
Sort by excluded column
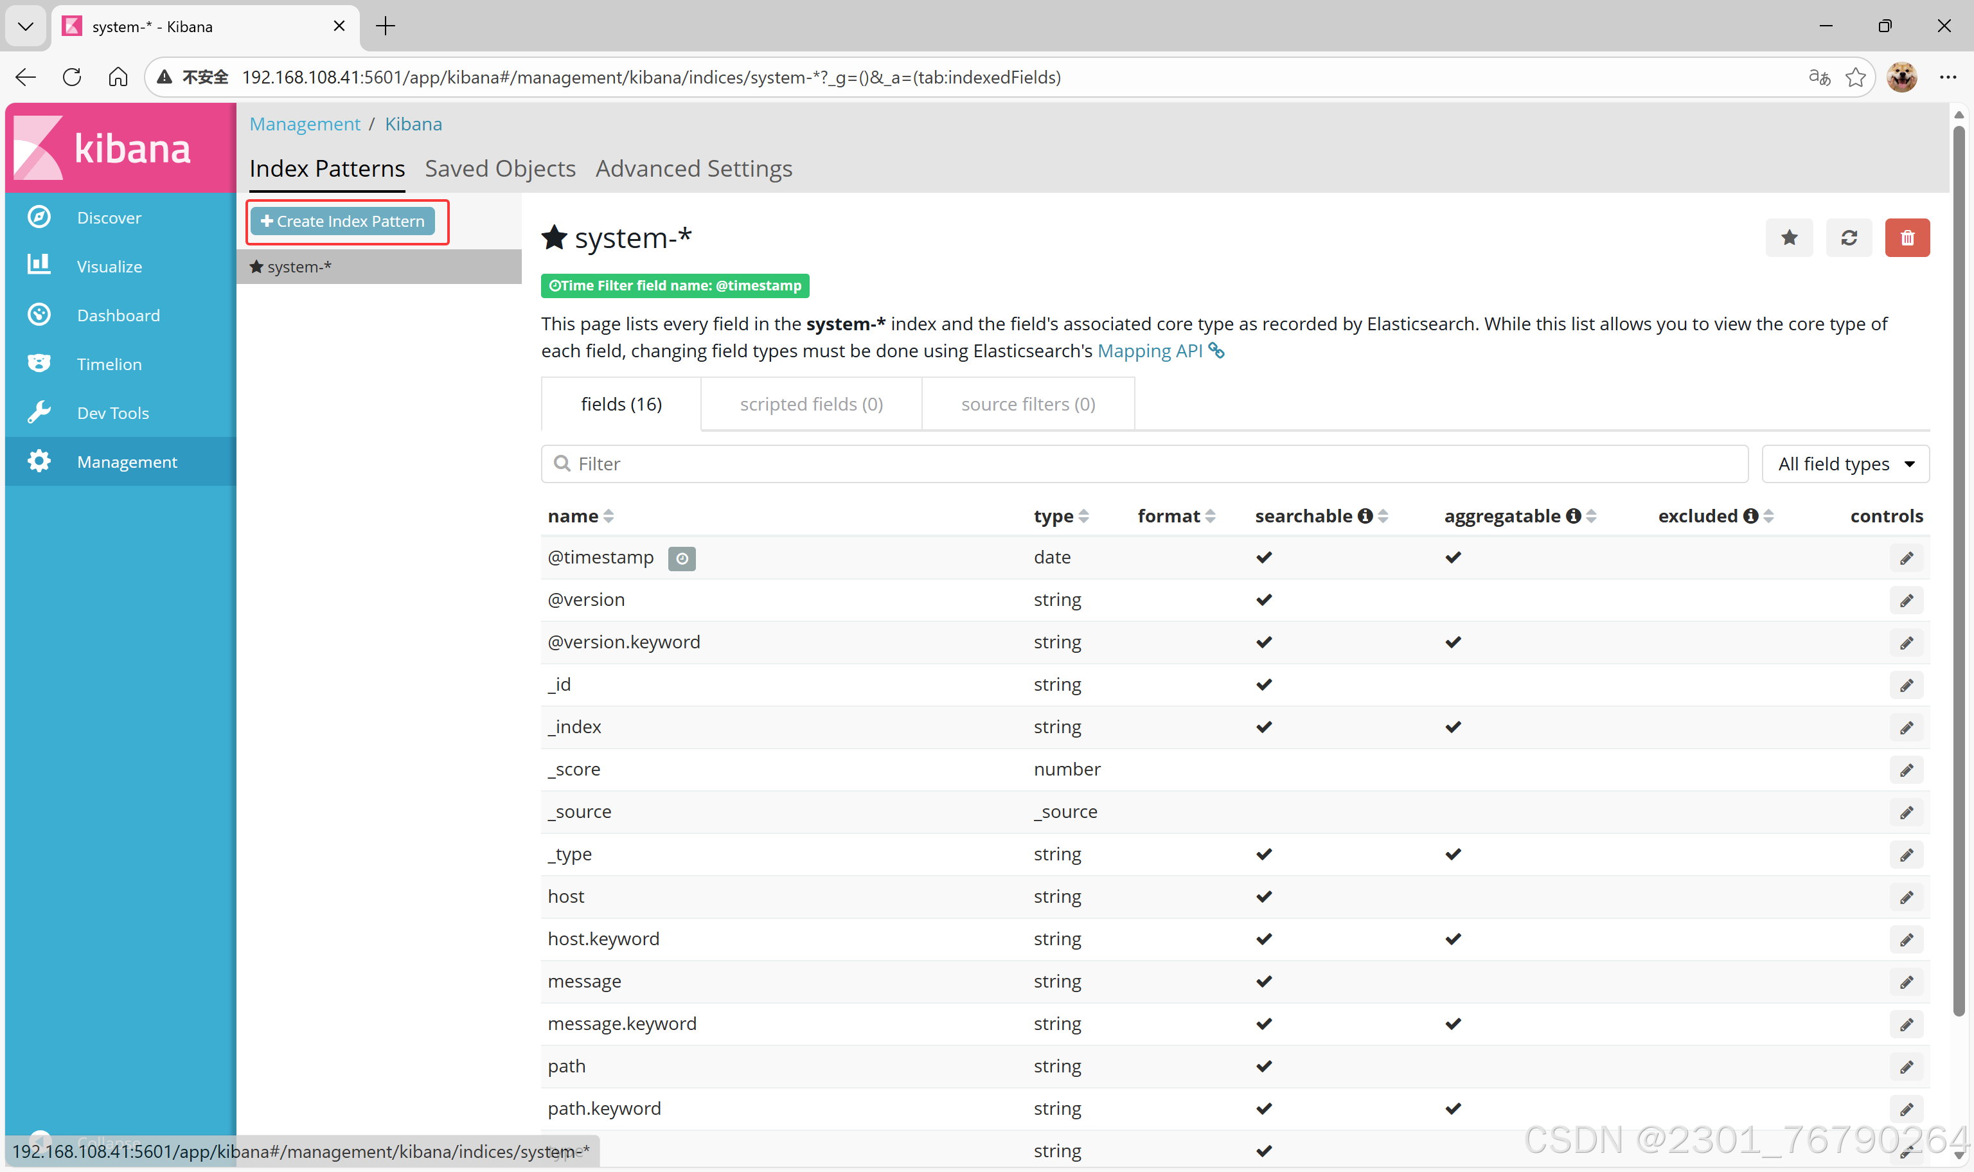[1768, 517]
